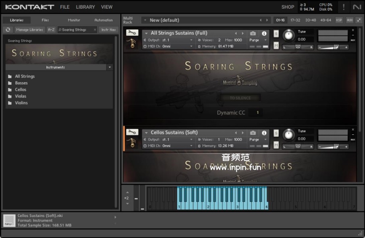The width and height of the screenshot is (365, 238).
Task: Expand the Instruments dropdown arrow in library
Action: click(110, 67)
